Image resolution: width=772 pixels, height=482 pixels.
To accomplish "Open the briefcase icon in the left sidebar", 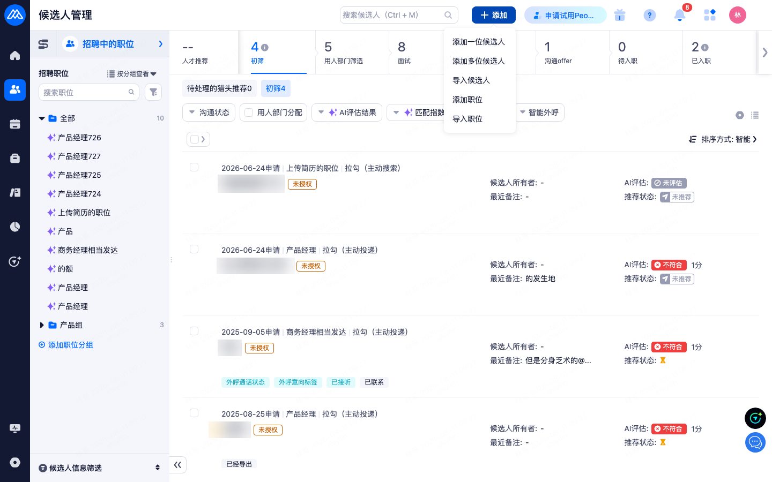I will coord(15,158).
